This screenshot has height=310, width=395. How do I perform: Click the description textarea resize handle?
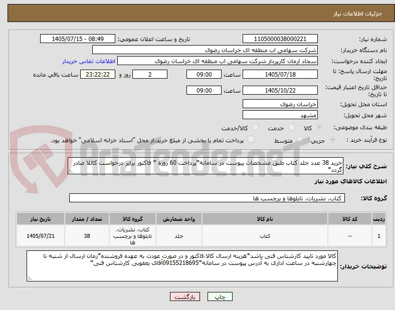point(71,171)
